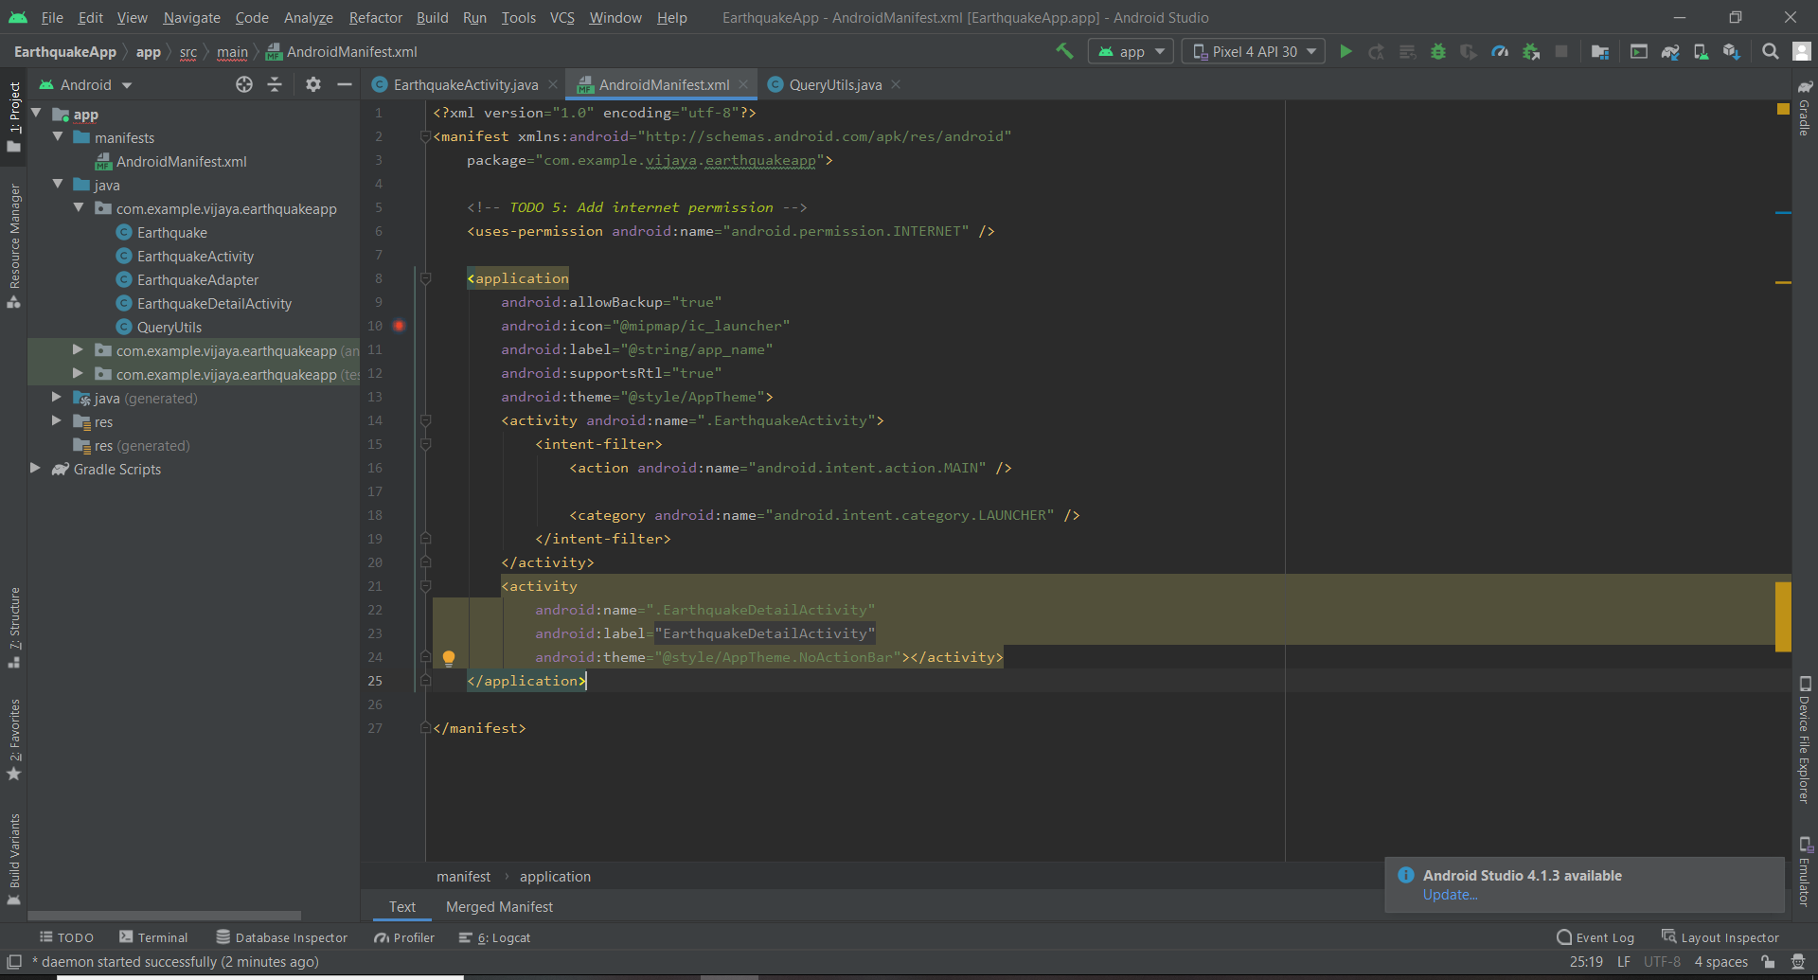Switch to Merged Manifest tab
Viewport: 1818px width, 980px height.
pos(499,906)
